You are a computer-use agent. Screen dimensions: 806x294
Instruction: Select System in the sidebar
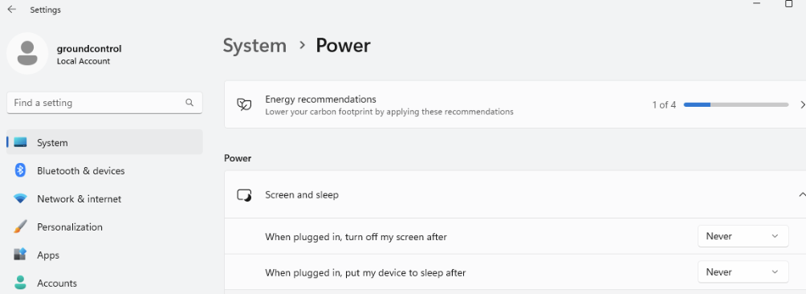[x=104, y=142]
